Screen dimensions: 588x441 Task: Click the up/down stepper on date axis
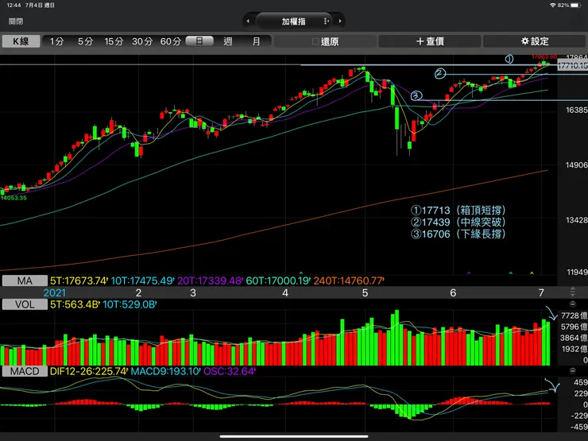[572, 292]
